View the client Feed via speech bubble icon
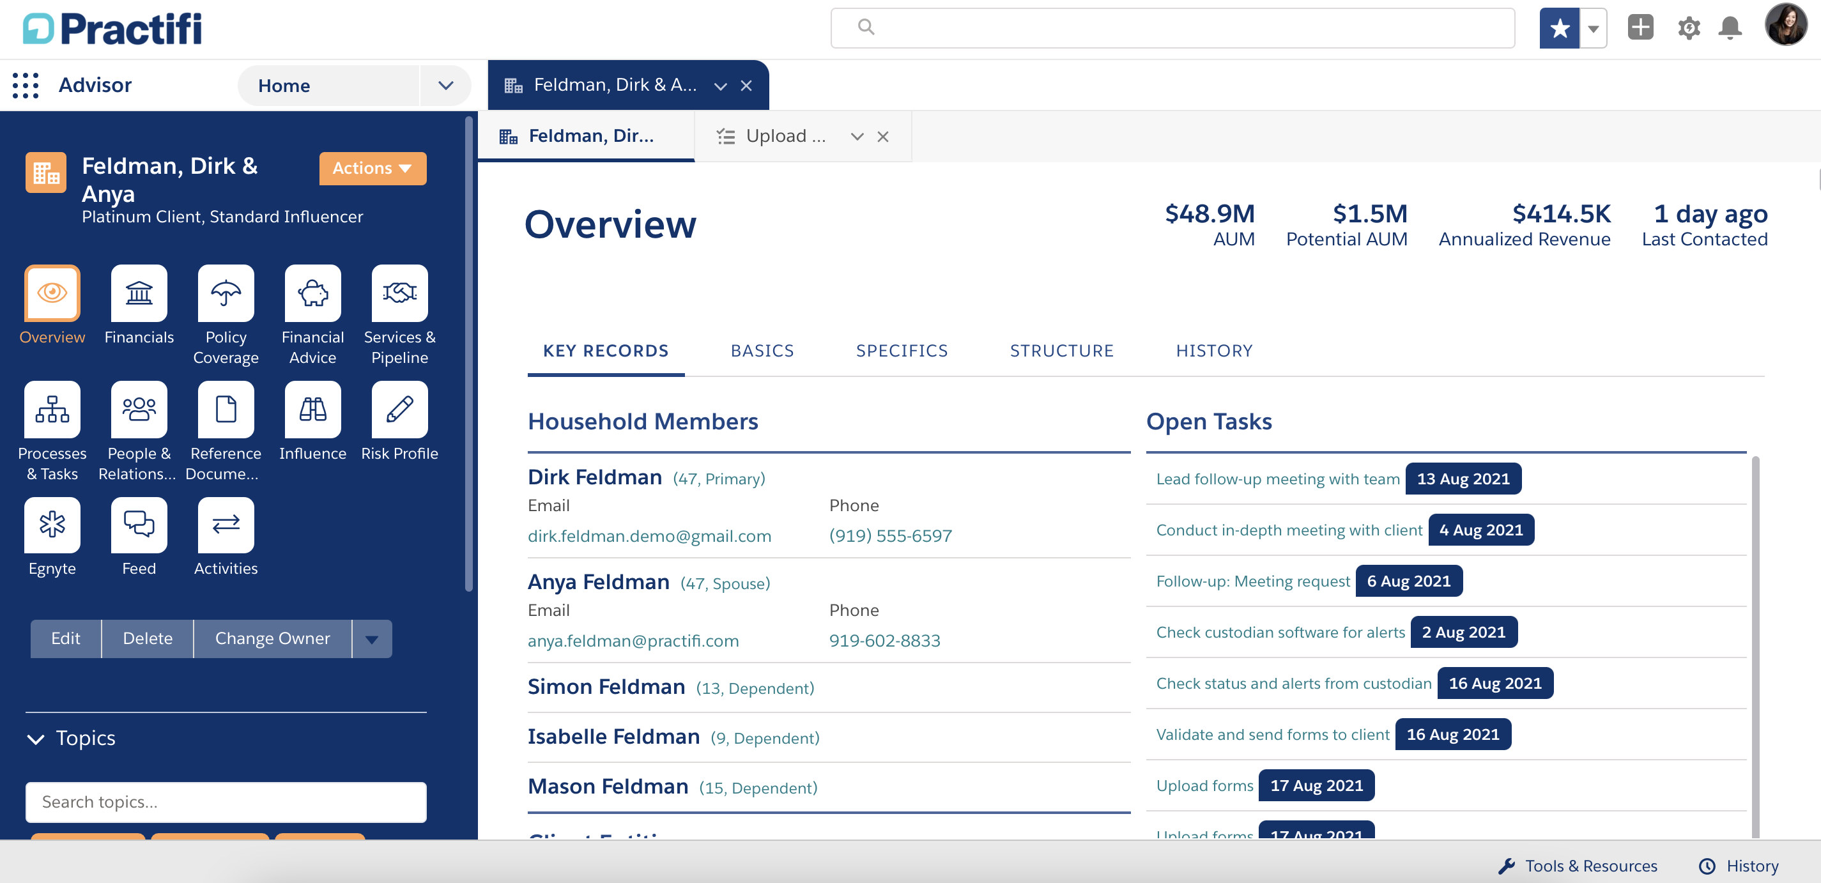The image size is (1821, 883). [139, 525]
